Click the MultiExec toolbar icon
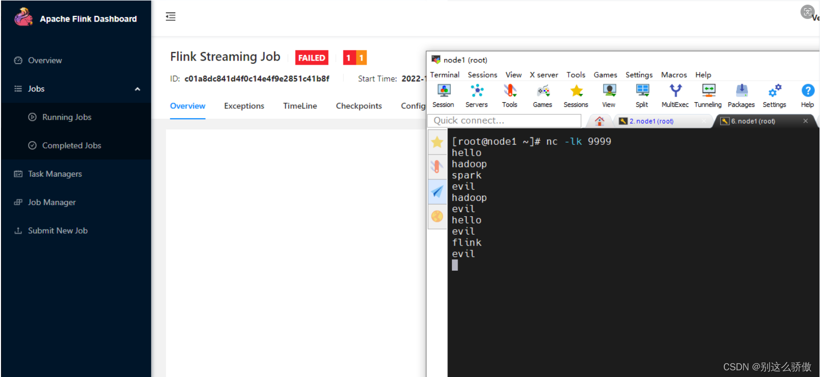Screen dimensions: 820x377 pyautogui.click(x=675, y=96)
